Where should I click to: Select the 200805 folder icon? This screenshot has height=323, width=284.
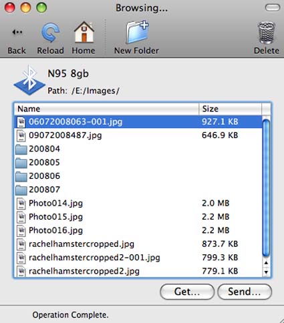pyautogui.click(x=21, y=163)
